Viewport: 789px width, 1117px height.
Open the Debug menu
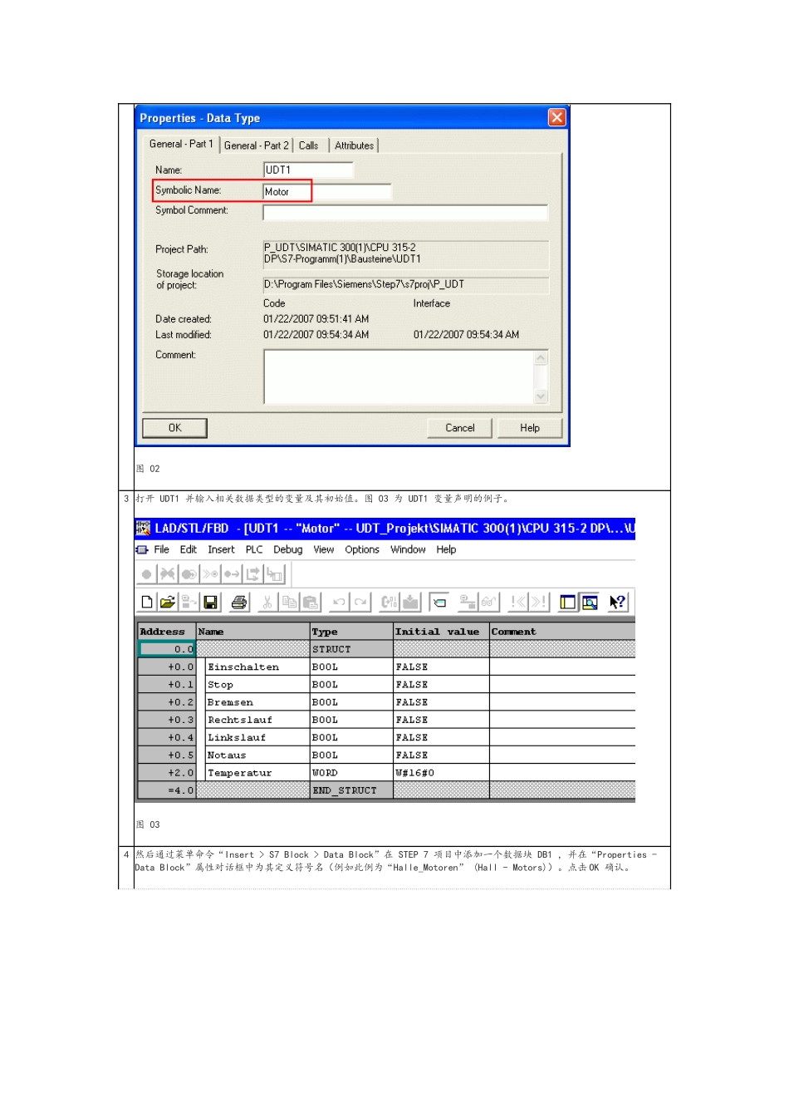tap(288, 550)
